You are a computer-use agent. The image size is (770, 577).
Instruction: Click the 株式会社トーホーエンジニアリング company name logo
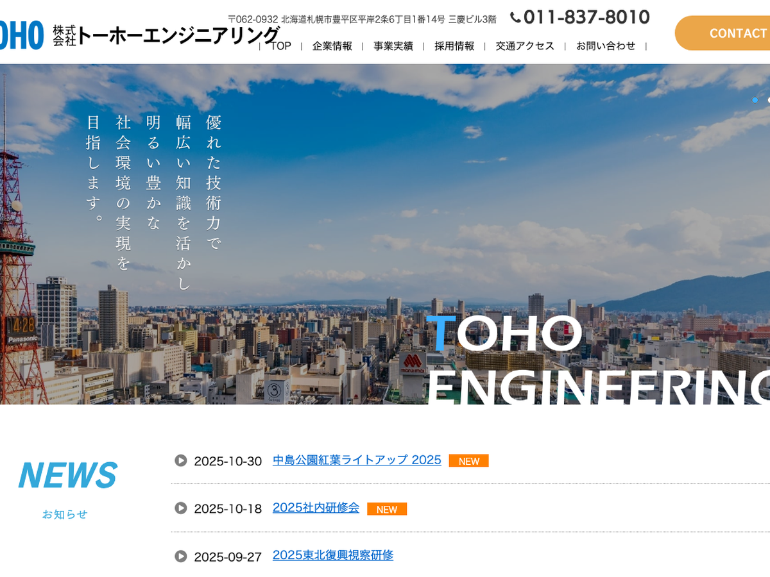point(167,35)
